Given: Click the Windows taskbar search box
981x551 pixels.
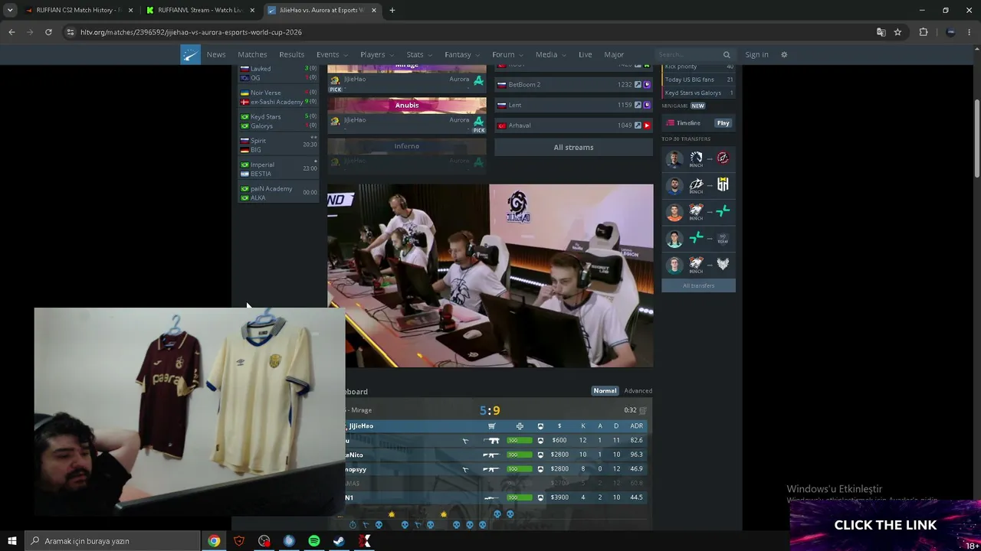Looking at the screenshot, I should point(113,541).
